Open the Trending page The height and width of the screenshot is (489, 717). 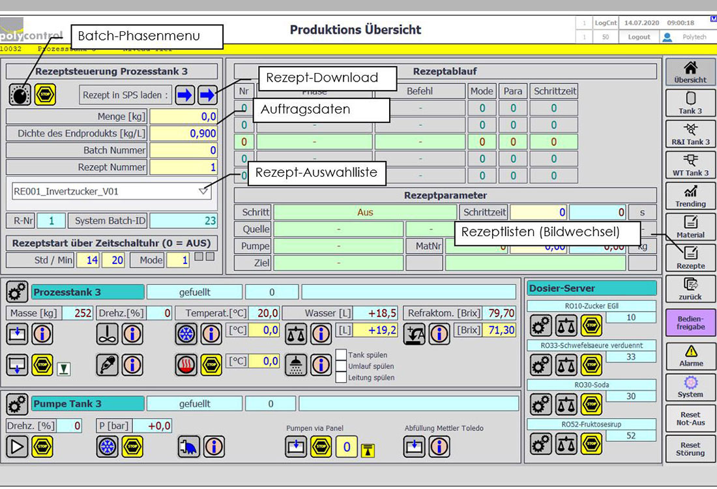point(690,196)
